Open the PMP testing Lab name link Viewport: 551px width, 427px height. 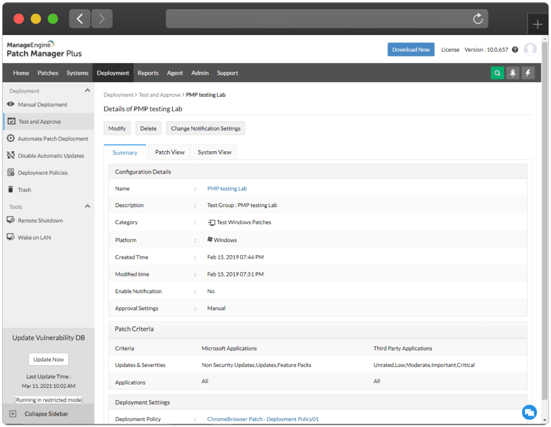pos(227,189)
